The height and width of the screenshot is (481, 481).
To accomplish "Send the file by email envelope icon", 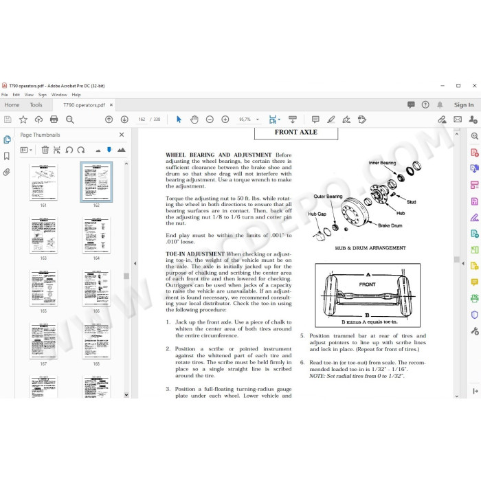I will click(458, 120).
